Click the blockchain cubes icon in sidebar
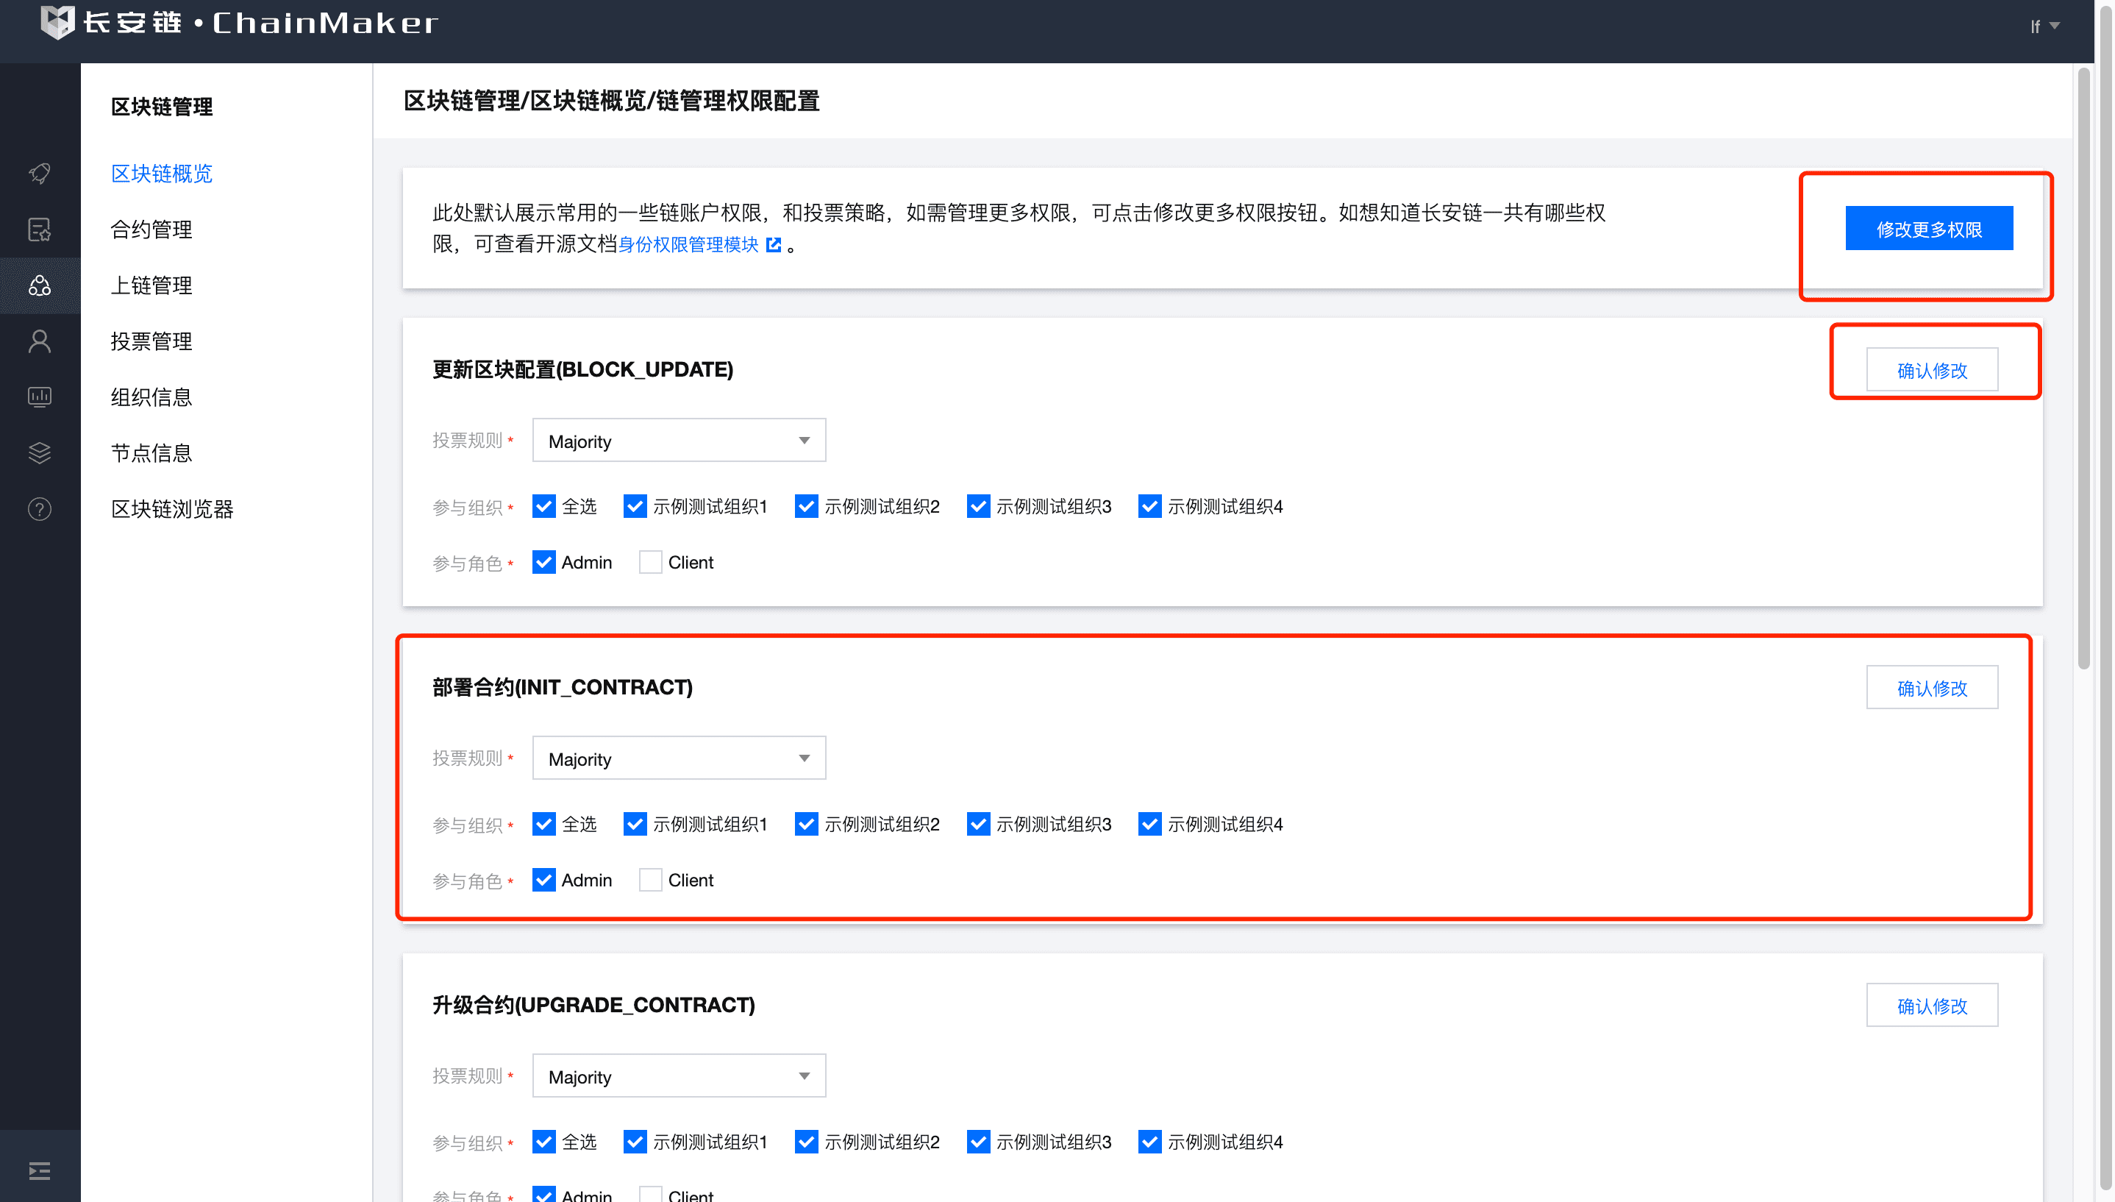 pyautogui.click(x=40, y=285)
